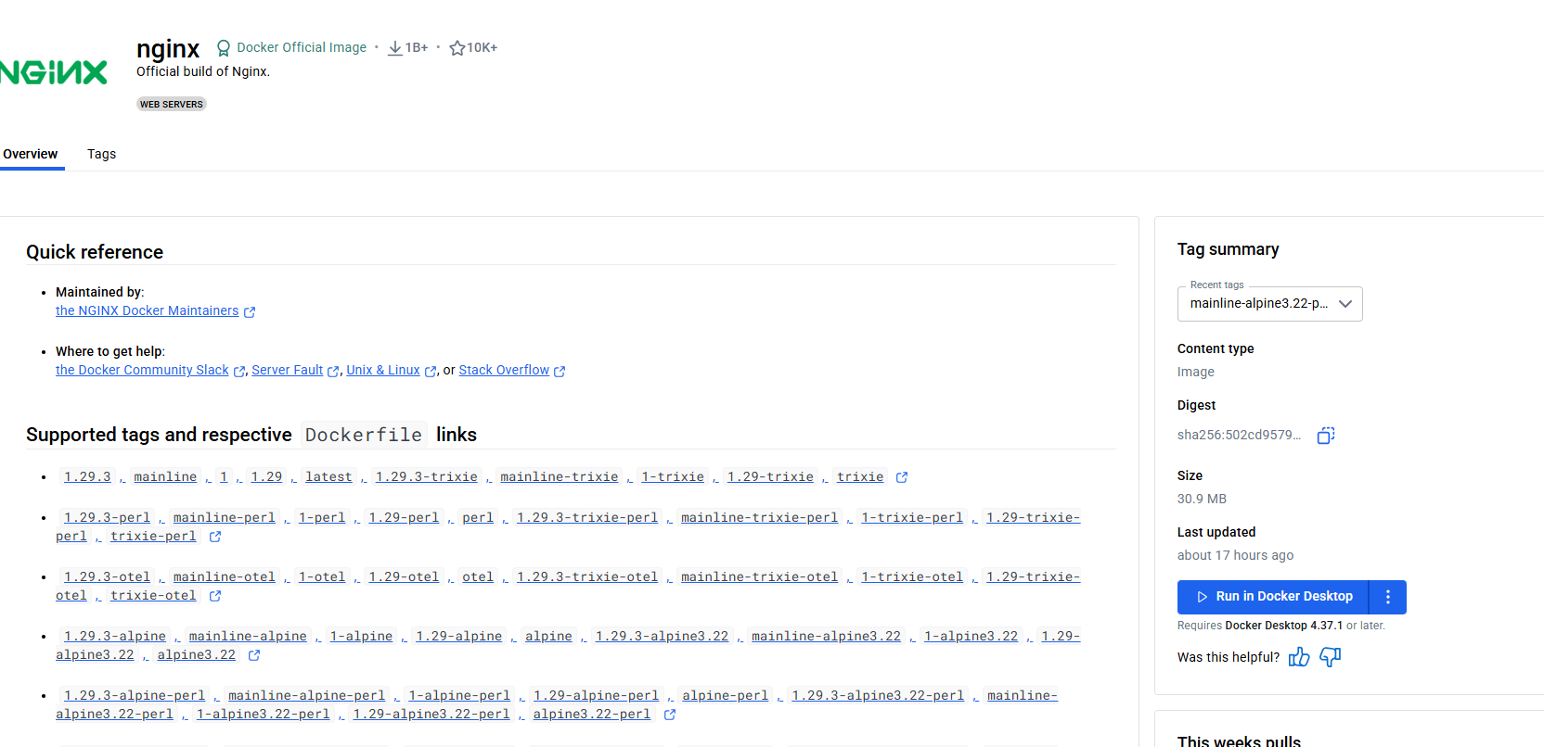The width and height of the screenshot is (1544, 747).
Task: Click external icon after the trixie tag
Action: (x=902, y=477)
